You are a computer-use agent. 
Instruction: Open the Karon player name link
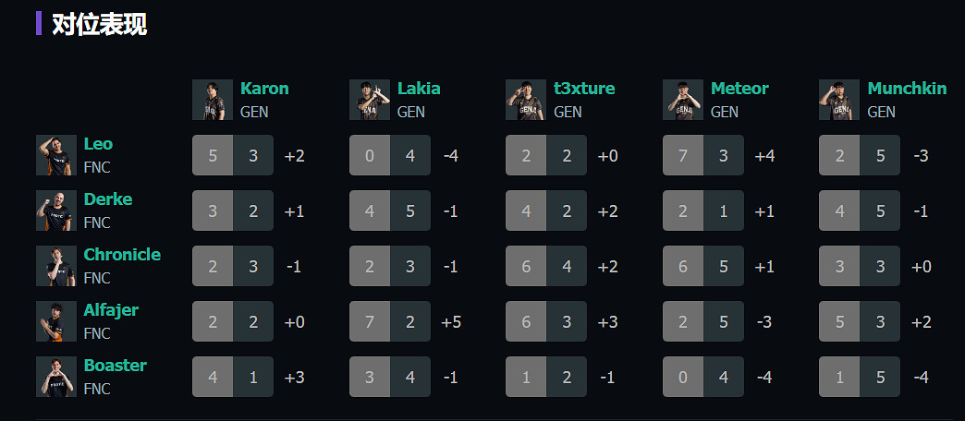264,89
